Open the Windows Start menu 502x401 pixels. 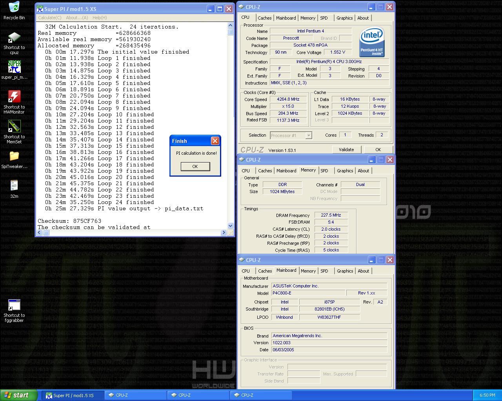[19, 395]
